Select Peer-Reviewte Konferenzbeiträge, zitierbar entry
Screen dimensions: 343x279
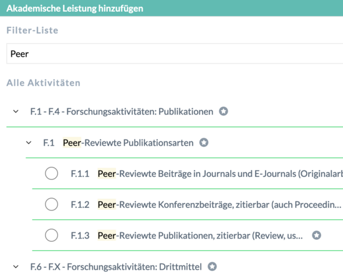coord(220,205)
